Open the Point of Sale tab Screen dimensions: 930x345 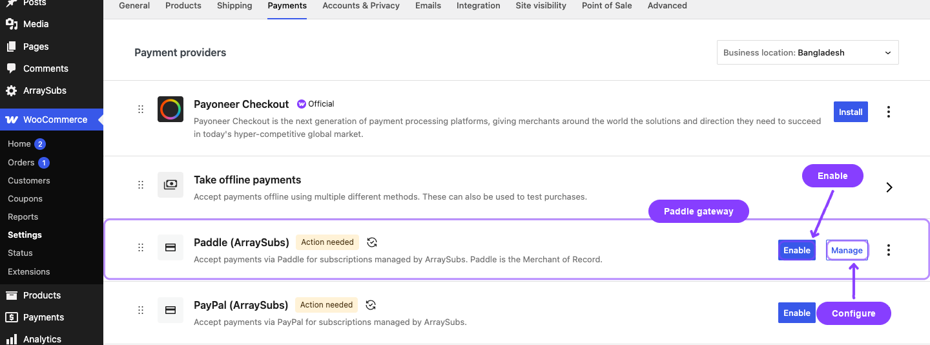[x=606, y=6]
